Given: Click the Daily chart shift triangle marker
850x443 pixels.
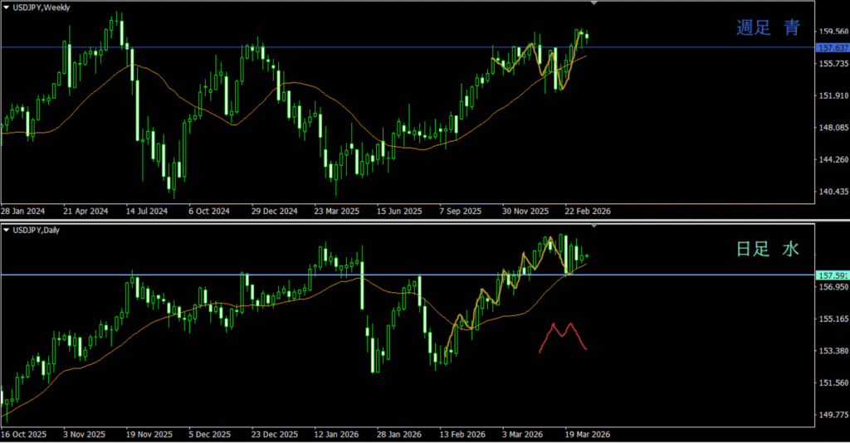Looking at the screenshot, I should 594,226.
